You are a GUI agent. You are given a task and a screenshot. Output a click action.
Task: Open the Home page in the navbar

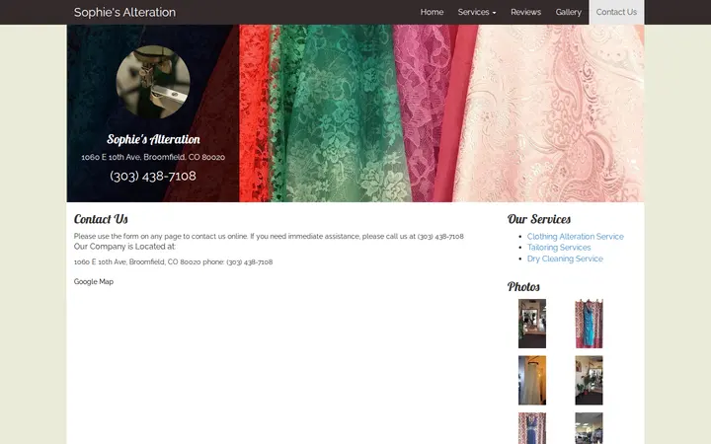(432, 12)
